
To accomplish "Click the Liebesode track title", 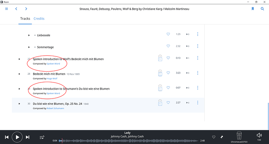I will click(x=44, y=35).
